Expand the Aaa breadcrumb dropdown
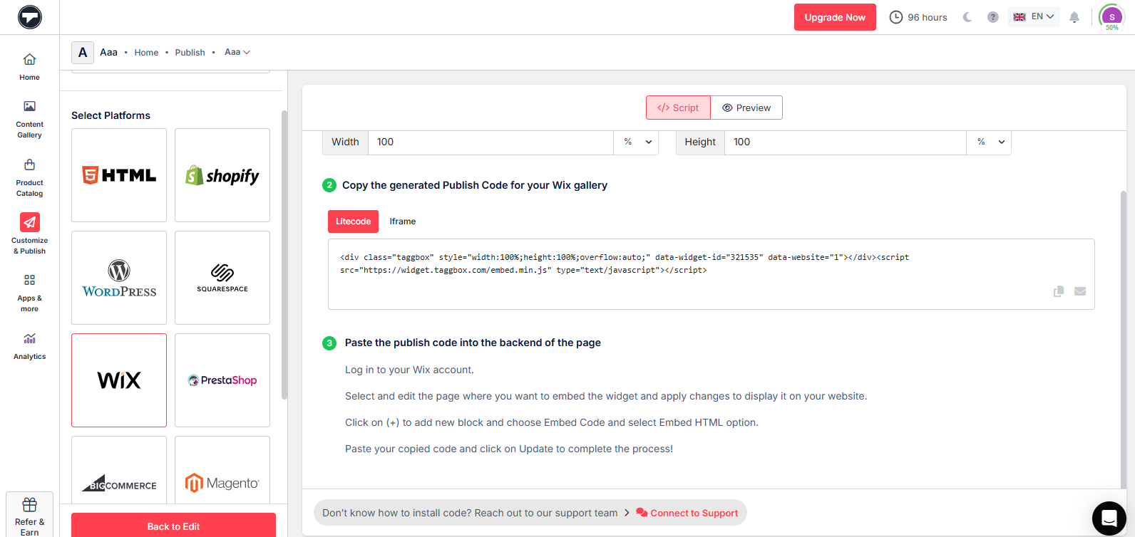Viewport: 1135px width, 537px height. [x=237, y=52]
